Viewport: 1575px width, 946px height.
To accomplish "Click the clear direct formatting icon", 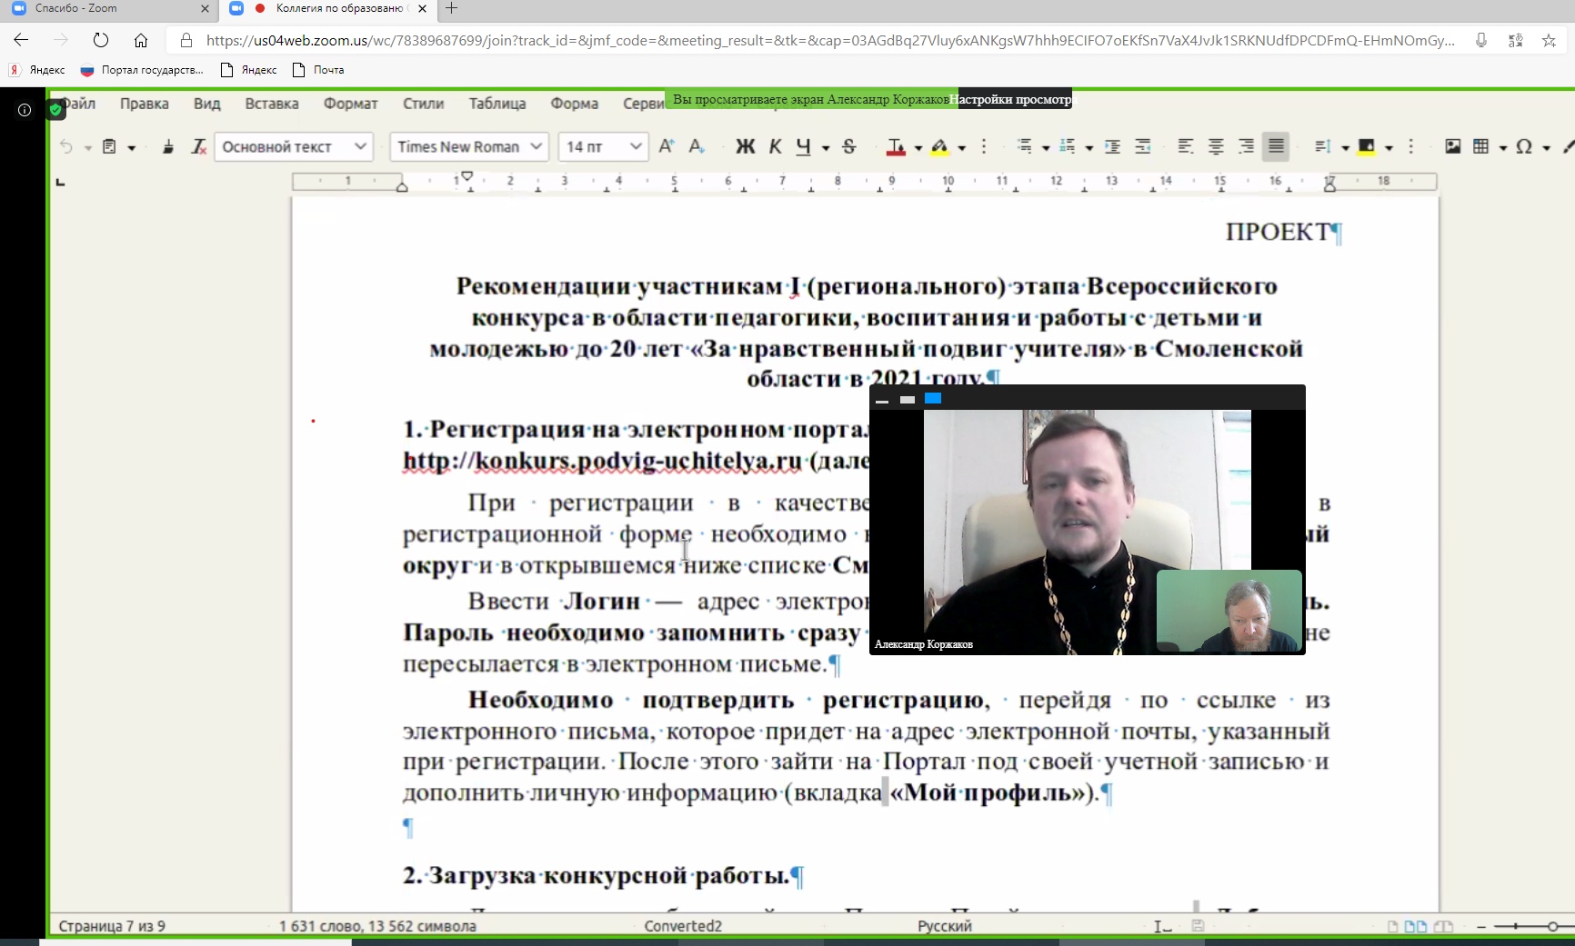I will 198,146.
